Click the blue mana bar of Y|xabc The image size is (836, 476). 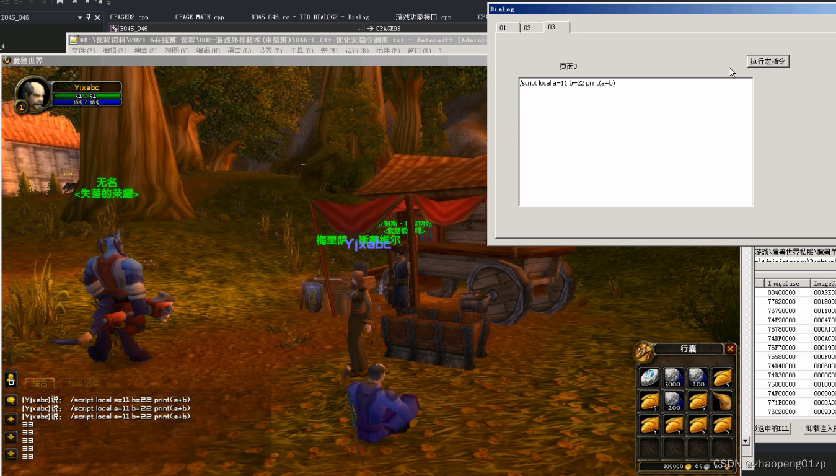click(x=86, y=102)
